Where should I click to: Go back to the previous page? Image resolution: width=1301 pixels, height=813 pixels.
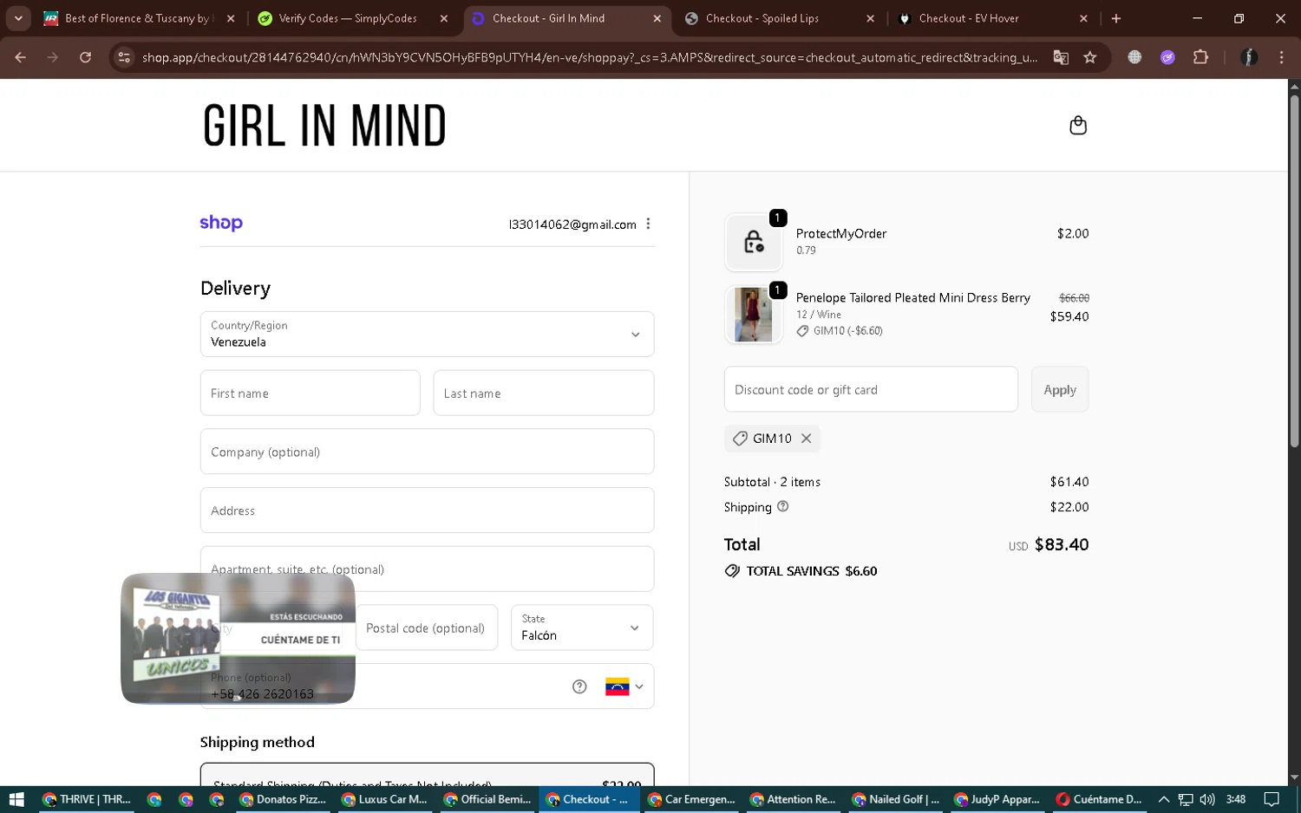tap(21, 57)
